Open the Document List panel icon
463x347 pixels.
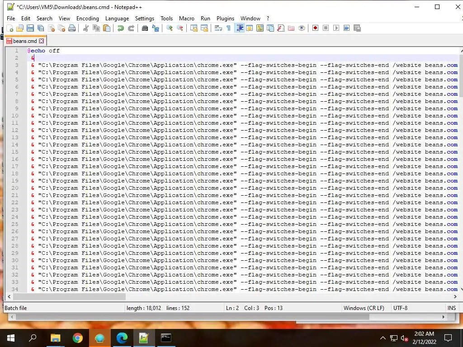pos(270,28)
